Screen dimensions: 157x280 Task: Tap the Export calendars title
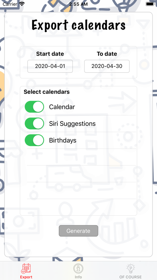pos(78,25)
